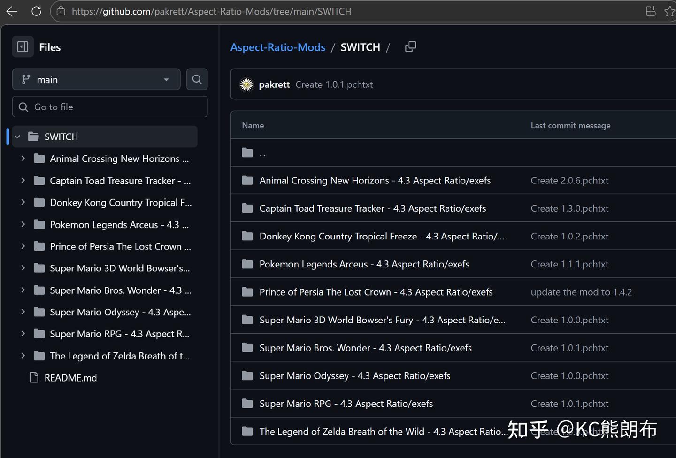Copy the path with the copy icon
The height and width of the screenshot is (458, 676).
pos(410,47)
